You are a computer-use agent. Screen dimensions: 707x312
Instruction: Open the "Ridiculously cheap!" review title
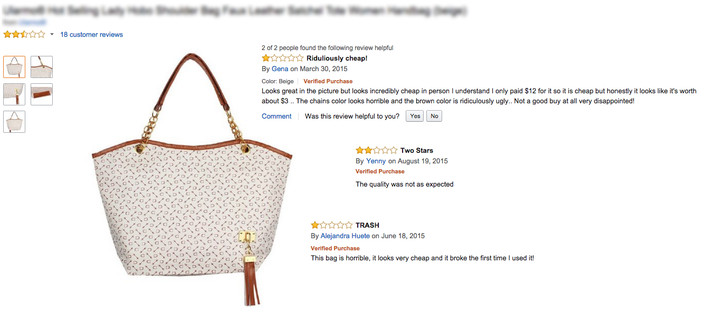337,58
